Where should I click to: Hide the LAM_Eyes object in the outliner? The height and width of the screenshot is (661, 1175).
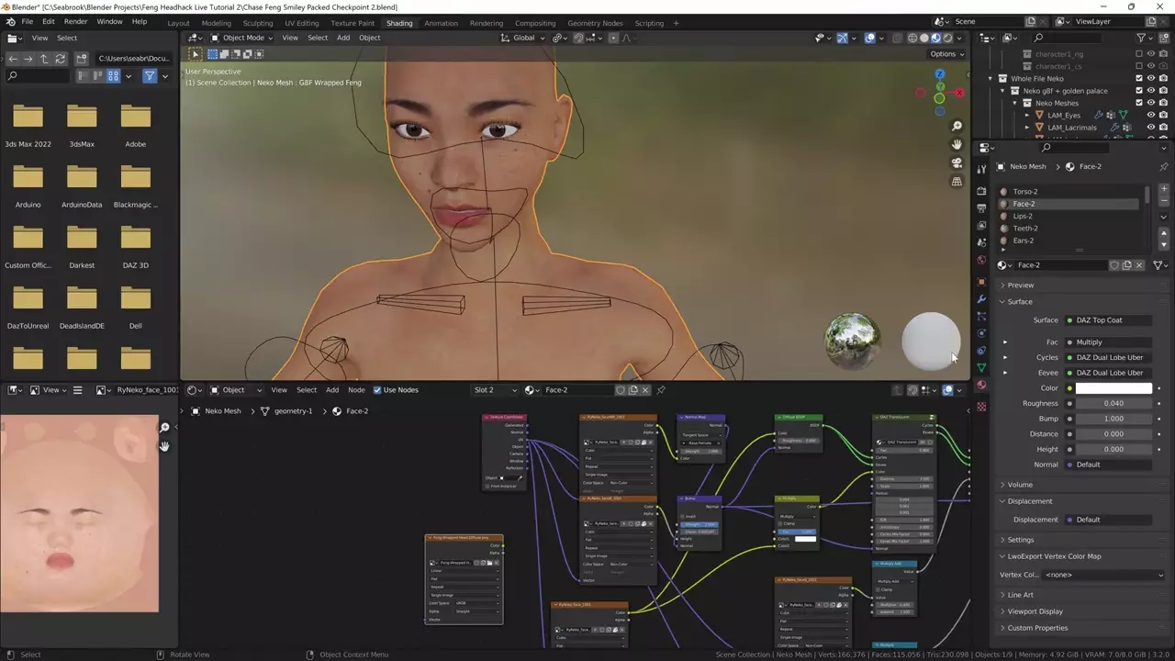coord(1151,115)
